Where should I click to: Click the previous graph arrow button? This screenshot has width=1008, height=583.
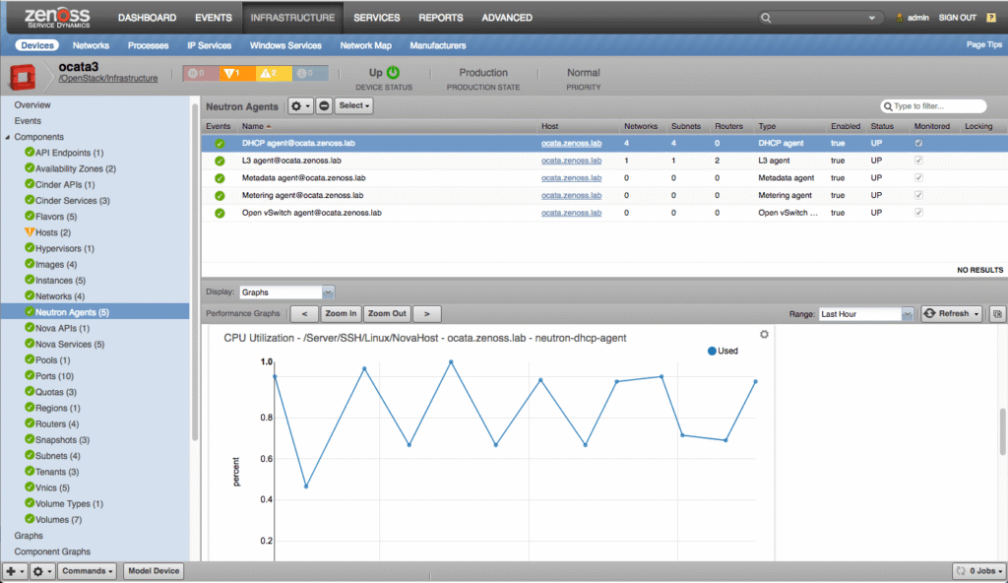[305, 314]
